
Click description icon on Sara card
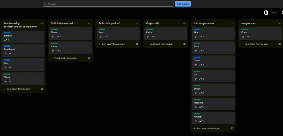pyautogui.click(x=196, y=51)
